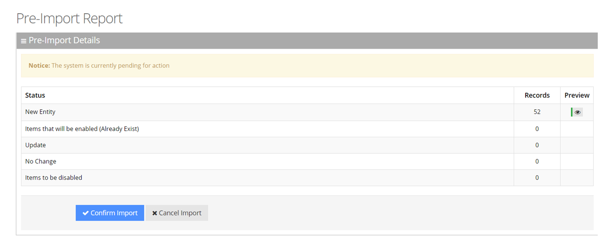
Task: Click the Pre-Import Report page title
Action: pos(69,18)
